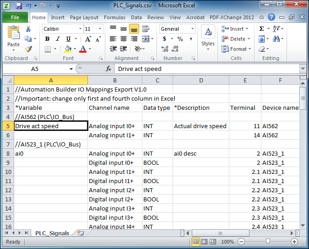Switch to the Insert ribbon tab
This screenshot has height=249, width=309.
(58, 17)
